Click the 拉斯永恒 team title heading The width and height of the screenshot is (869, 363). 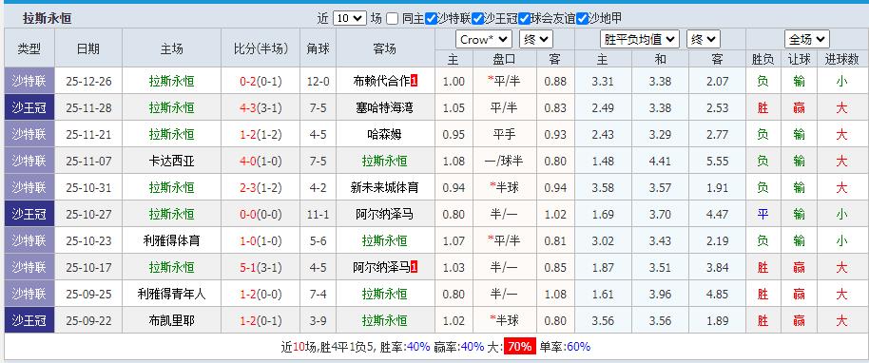48,19
